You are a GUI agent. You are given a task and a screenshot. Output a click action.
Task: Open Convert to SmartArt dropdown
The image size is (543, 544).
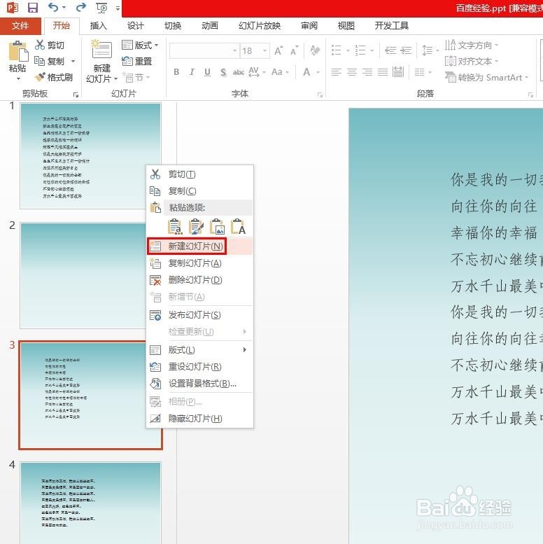click(487, 78)
